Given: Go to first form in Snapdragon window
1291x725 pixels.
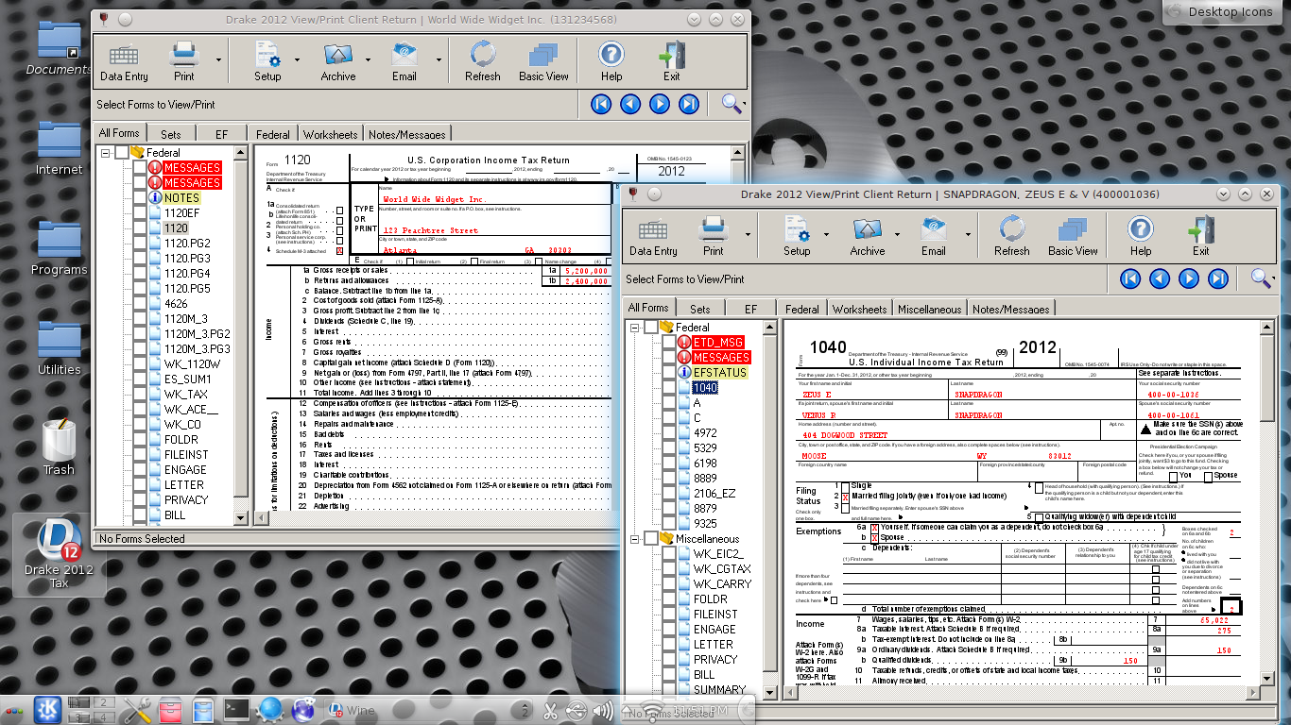Looking at the screenshot, I should (x=1130, y=278).
